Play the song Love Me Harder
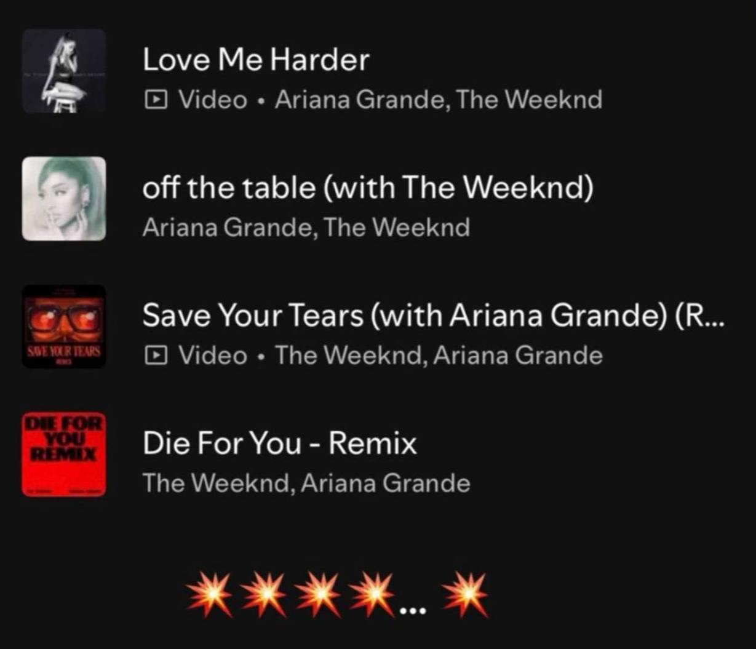Viewport: 756px width, 649px height. (256, 60)
